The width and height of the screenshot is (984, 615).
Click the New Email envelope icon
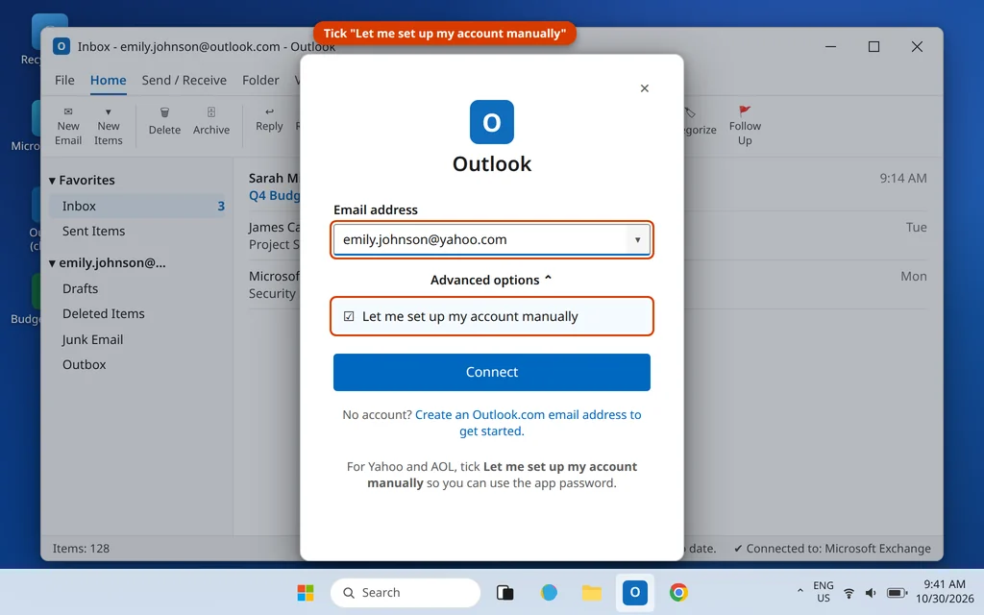coord(68,111)
